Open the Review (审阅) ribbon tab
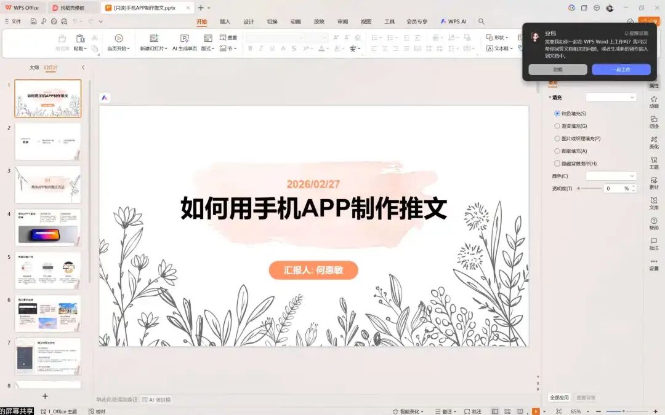This screenshot has height=415, width=665. point(343,22)
